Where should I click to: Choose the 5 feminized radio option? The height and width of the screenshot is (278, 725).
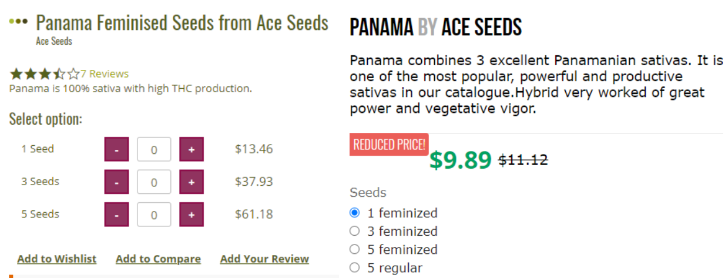pos(354,249)
